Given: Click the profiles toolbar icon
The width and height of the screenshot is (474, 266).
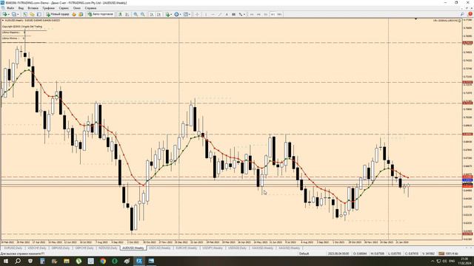Looking at the screenshot, I should (13, 14).
